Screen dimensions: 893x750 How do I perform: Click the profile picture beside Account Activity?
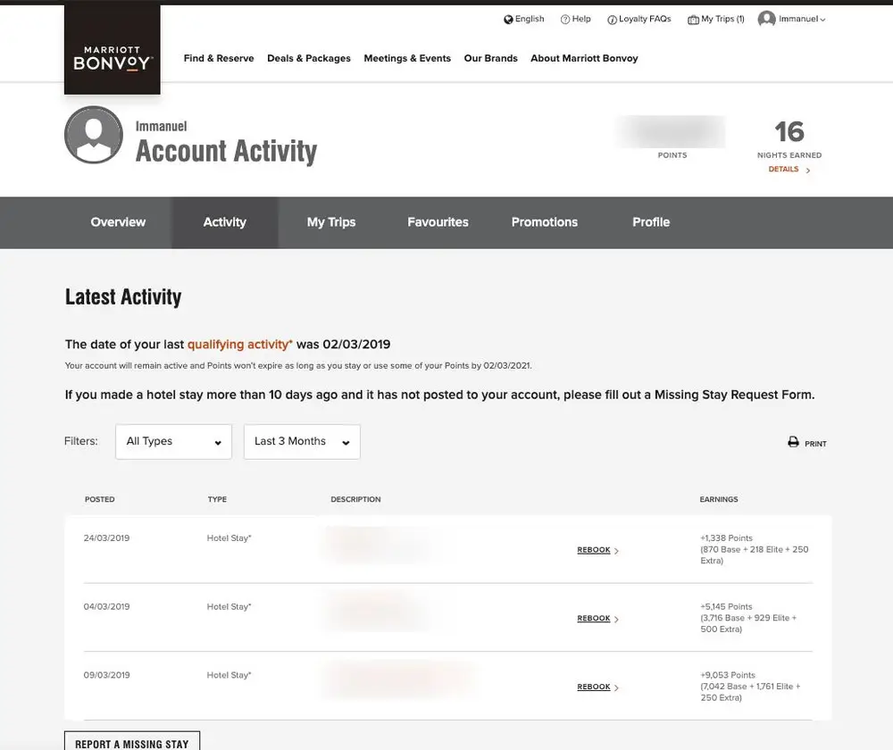[x=94, y=136]
